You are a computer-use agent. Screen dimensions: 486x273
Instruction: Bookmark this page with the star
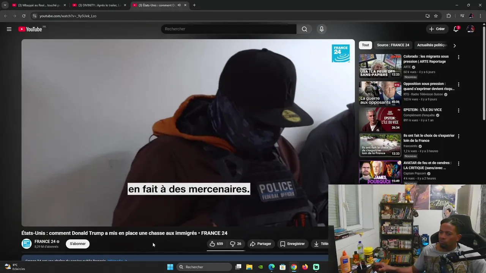point(436,16)
